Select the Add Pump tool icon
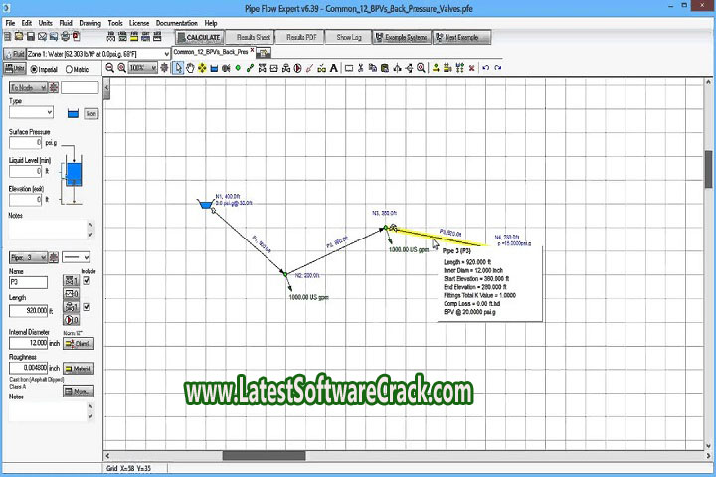This screenshot has width=716, height=477. pyautogui.click(x=297, y=68)
